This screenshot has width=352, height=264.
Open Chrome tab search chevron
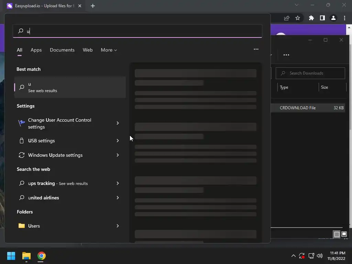point(297,5)
